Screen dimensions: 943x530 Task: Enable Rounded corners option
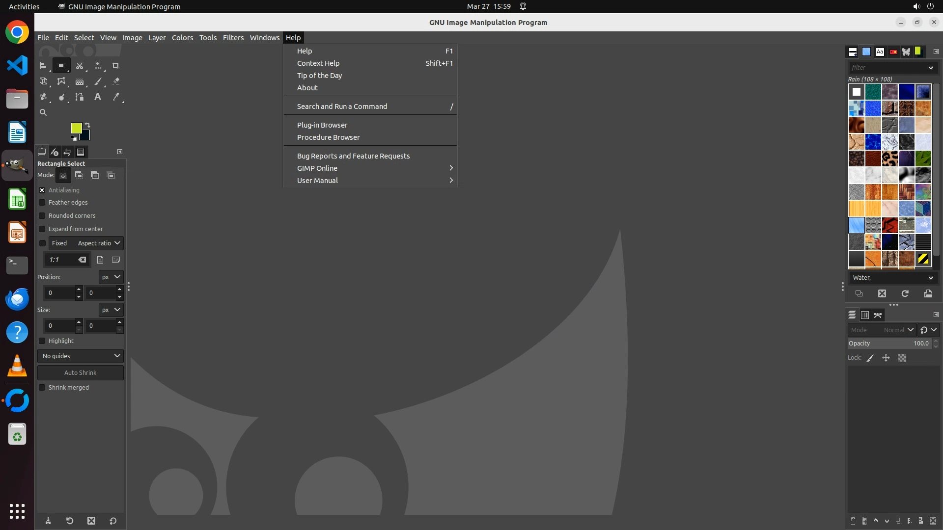42,215
